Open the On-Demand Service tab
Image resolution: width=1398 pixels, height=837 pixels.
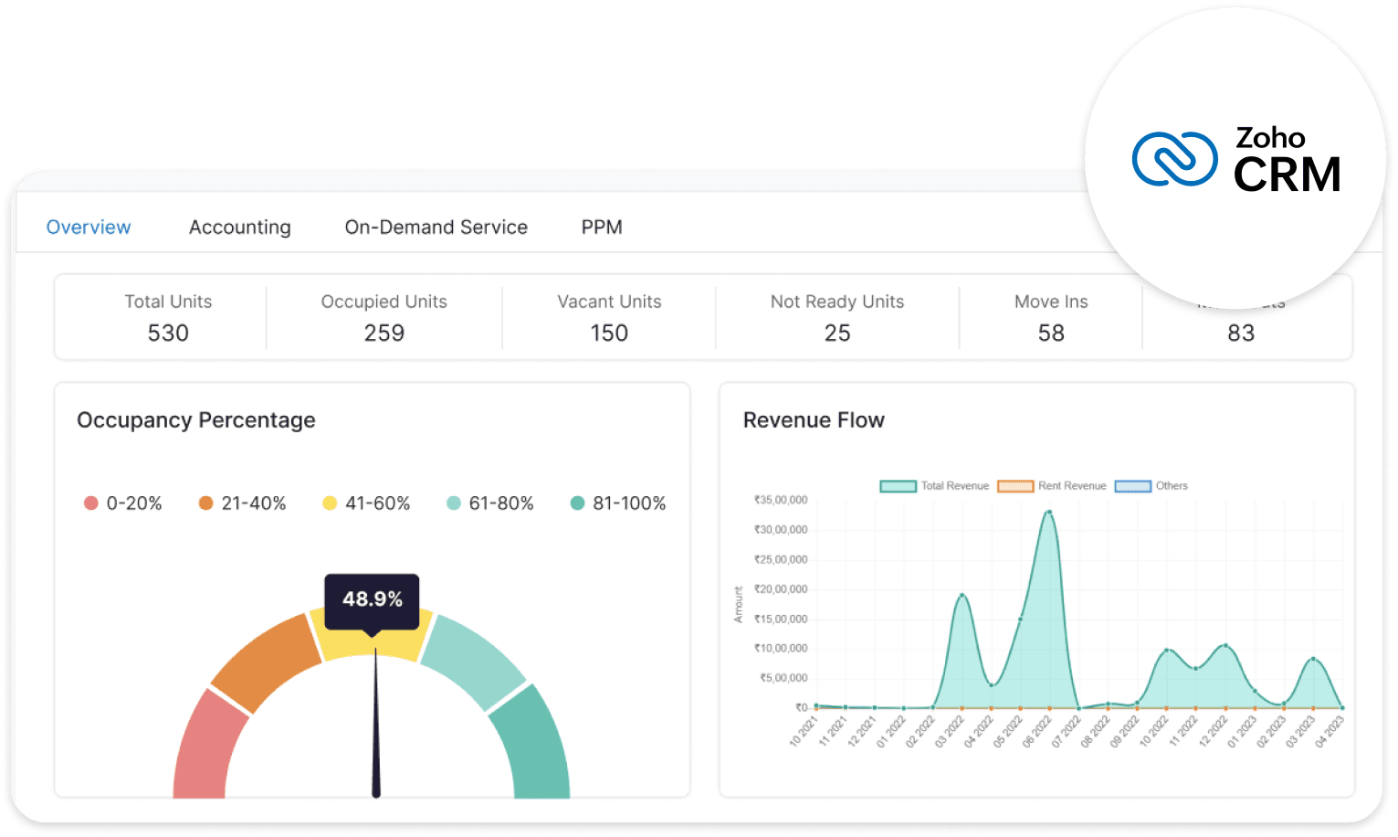coord(436,227)
